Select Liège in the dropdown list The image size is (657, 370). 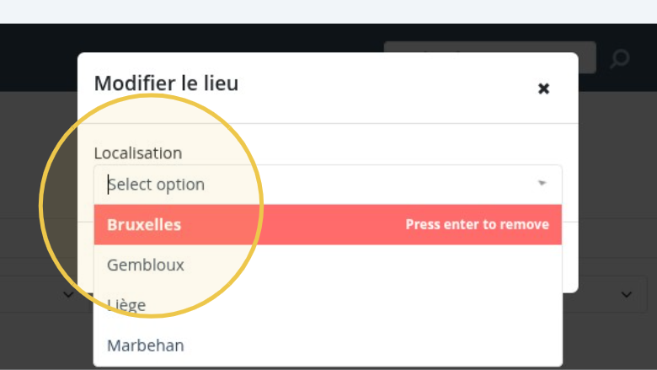click(x=126, y=305)
